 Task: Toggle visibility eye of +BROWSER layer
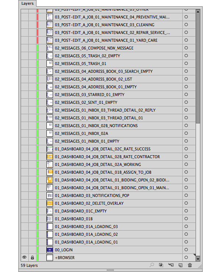(24, 257)
